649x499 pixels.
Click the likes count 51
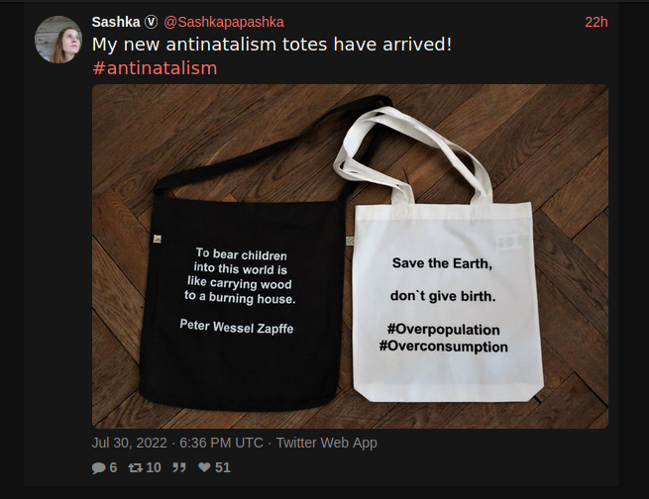pos(223,467)
